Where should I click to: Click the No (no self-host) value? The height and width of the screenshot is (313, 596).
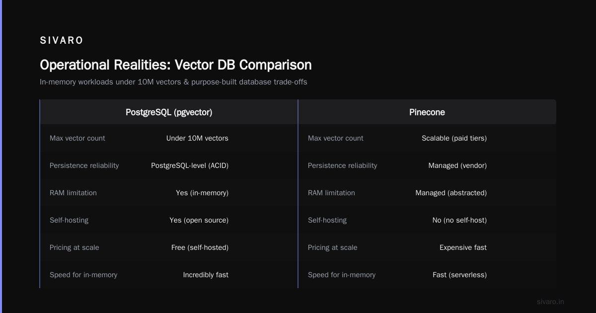pyautogui.click(x=459, y=220)
